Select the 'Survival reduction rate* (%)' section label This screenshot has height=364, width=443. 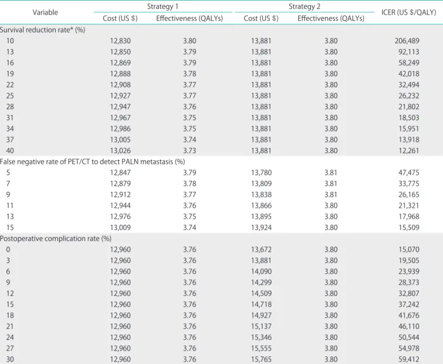43,30
